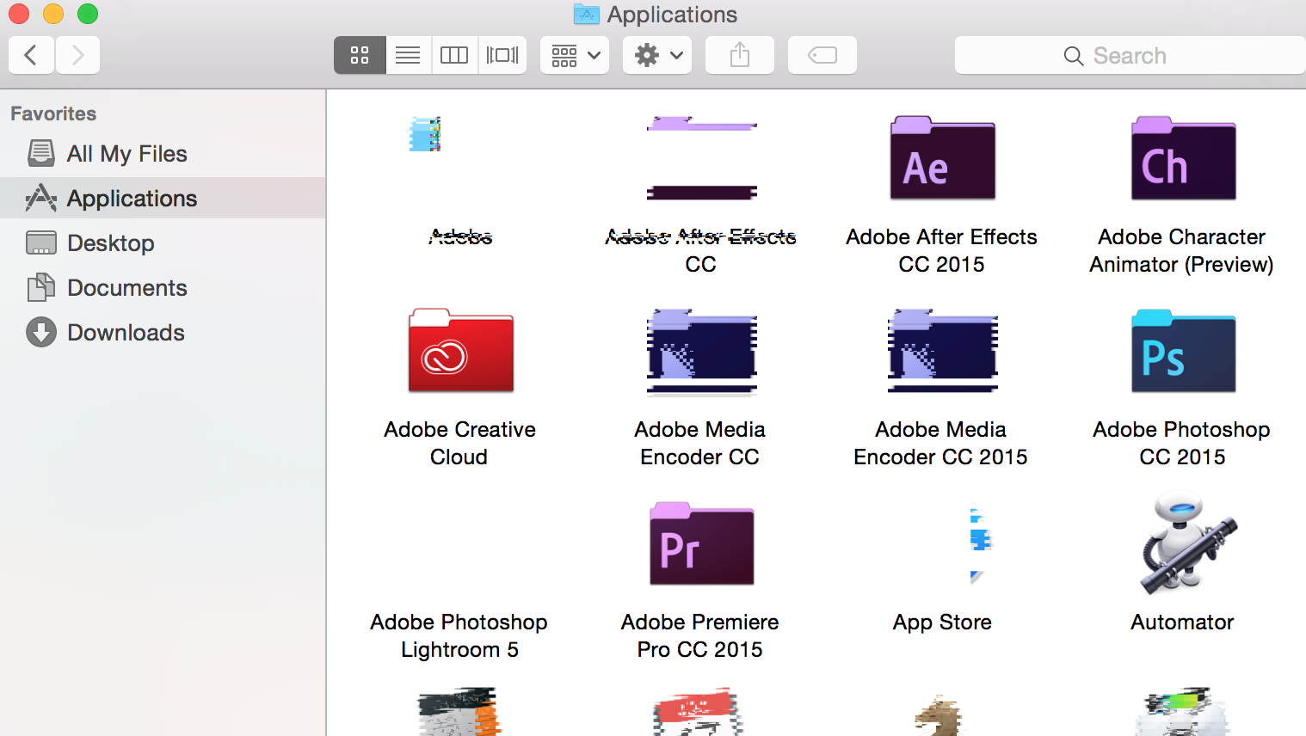The image size is (1306, 736).
Task: Zoom the window with green button
Action: click(x=88, y=14)
